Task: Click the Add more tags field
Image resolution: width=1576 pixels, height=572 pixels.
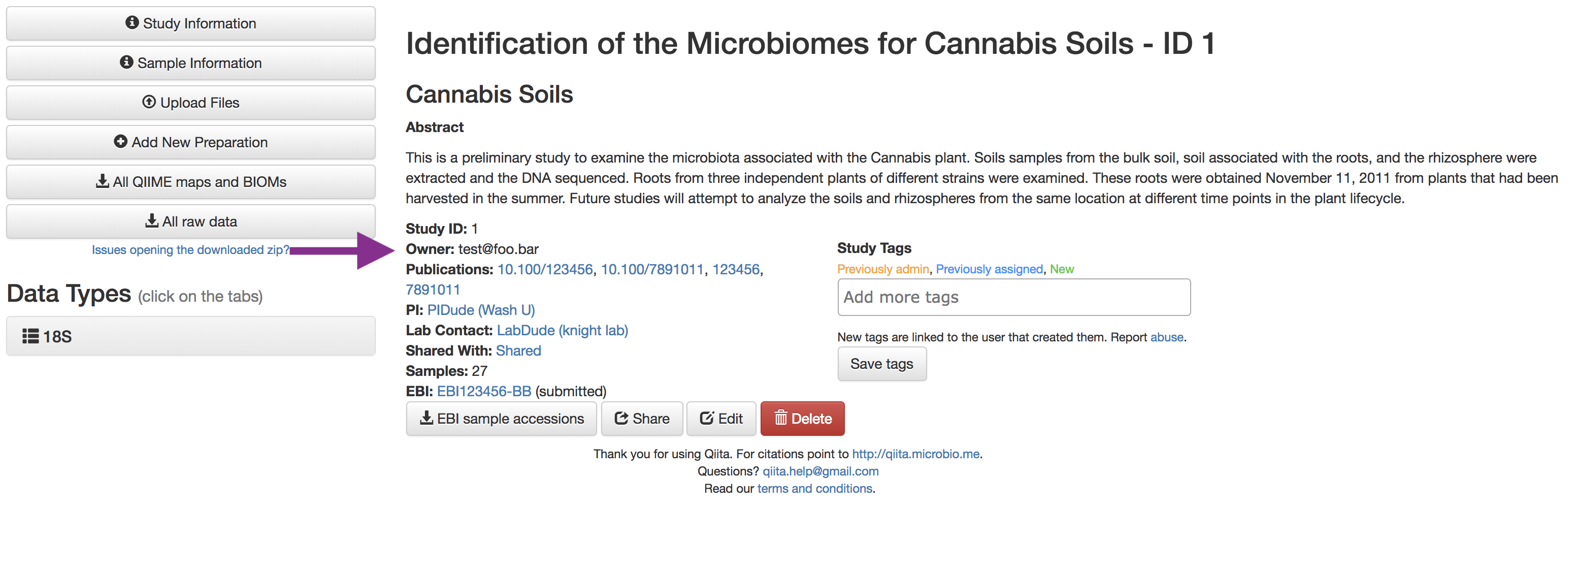Action: pos(1013,298)
